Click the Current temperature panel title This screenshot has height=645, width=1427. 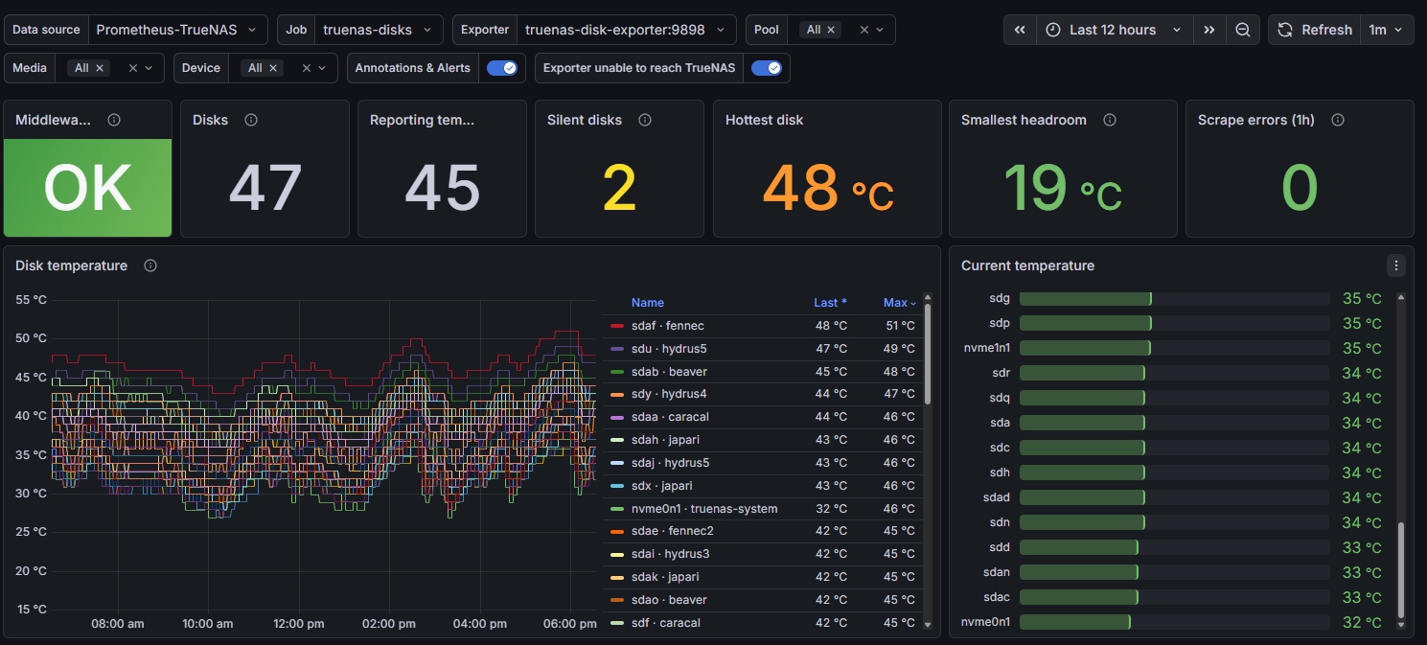(1027, 265)
